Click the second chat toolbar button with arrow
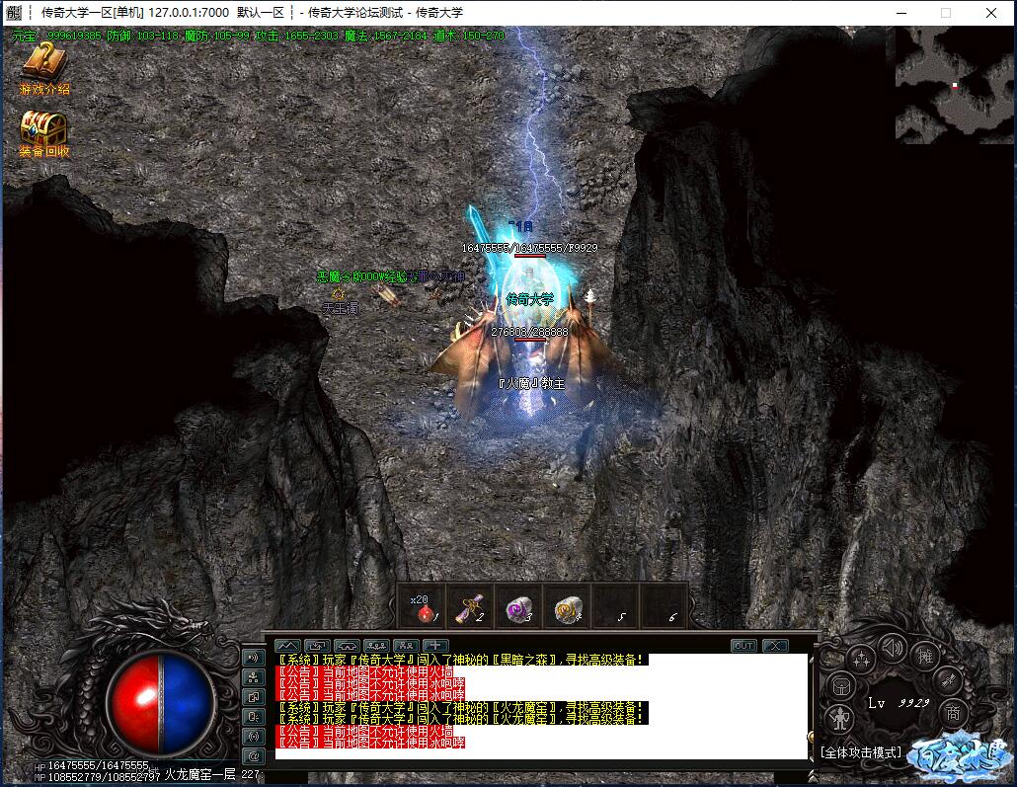Screen dimensions: 1017x787 click(317, 646)
